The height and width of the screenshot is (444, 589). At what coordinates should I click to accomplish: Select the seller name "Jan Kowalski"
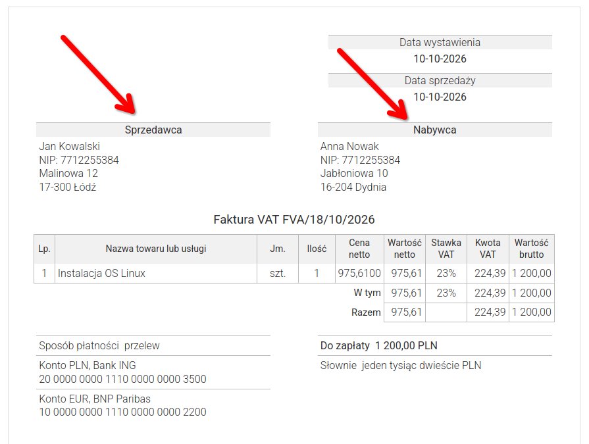(70, 147)
